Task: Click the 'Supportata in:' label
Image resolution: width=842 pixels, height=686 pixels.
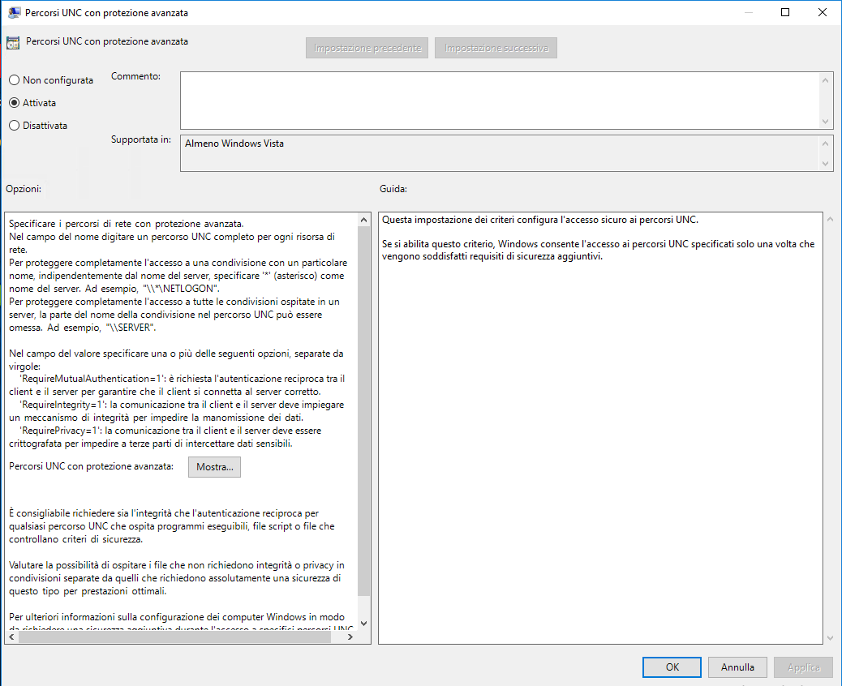Action: (x=141, y=139)
